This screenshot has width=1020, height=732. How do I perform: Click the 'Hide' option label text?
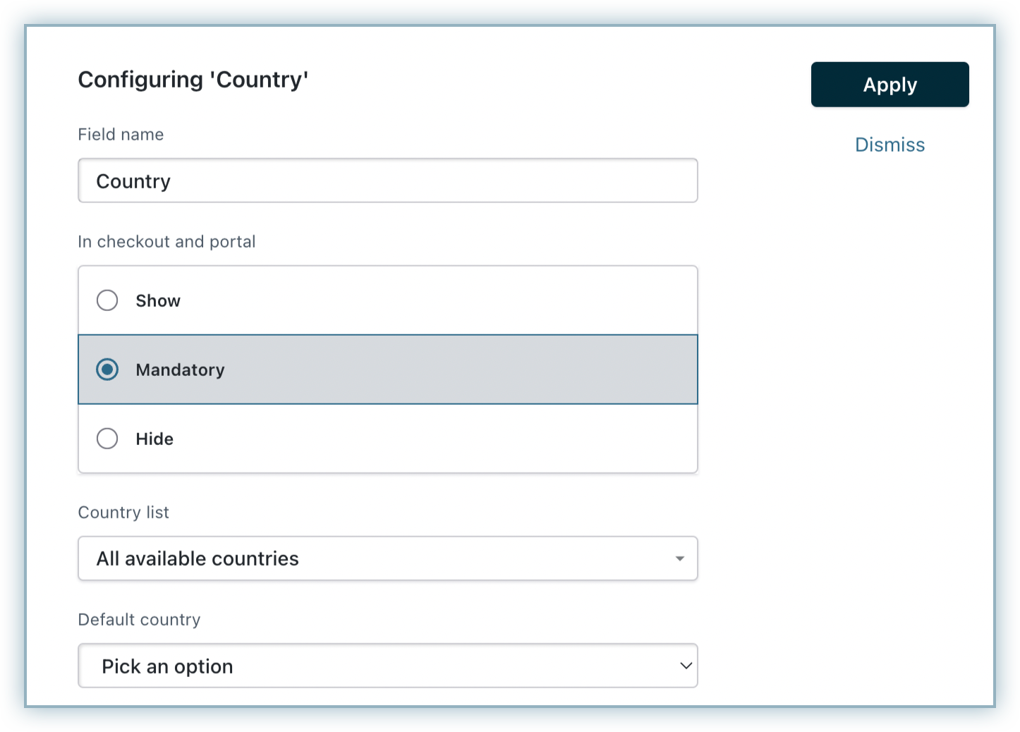(x=154, y=439)
